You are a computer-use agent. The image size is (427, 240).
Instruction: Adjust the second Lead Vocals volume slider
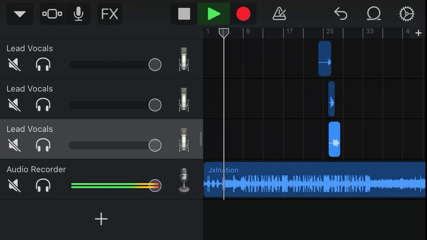[x=115, y=105]
